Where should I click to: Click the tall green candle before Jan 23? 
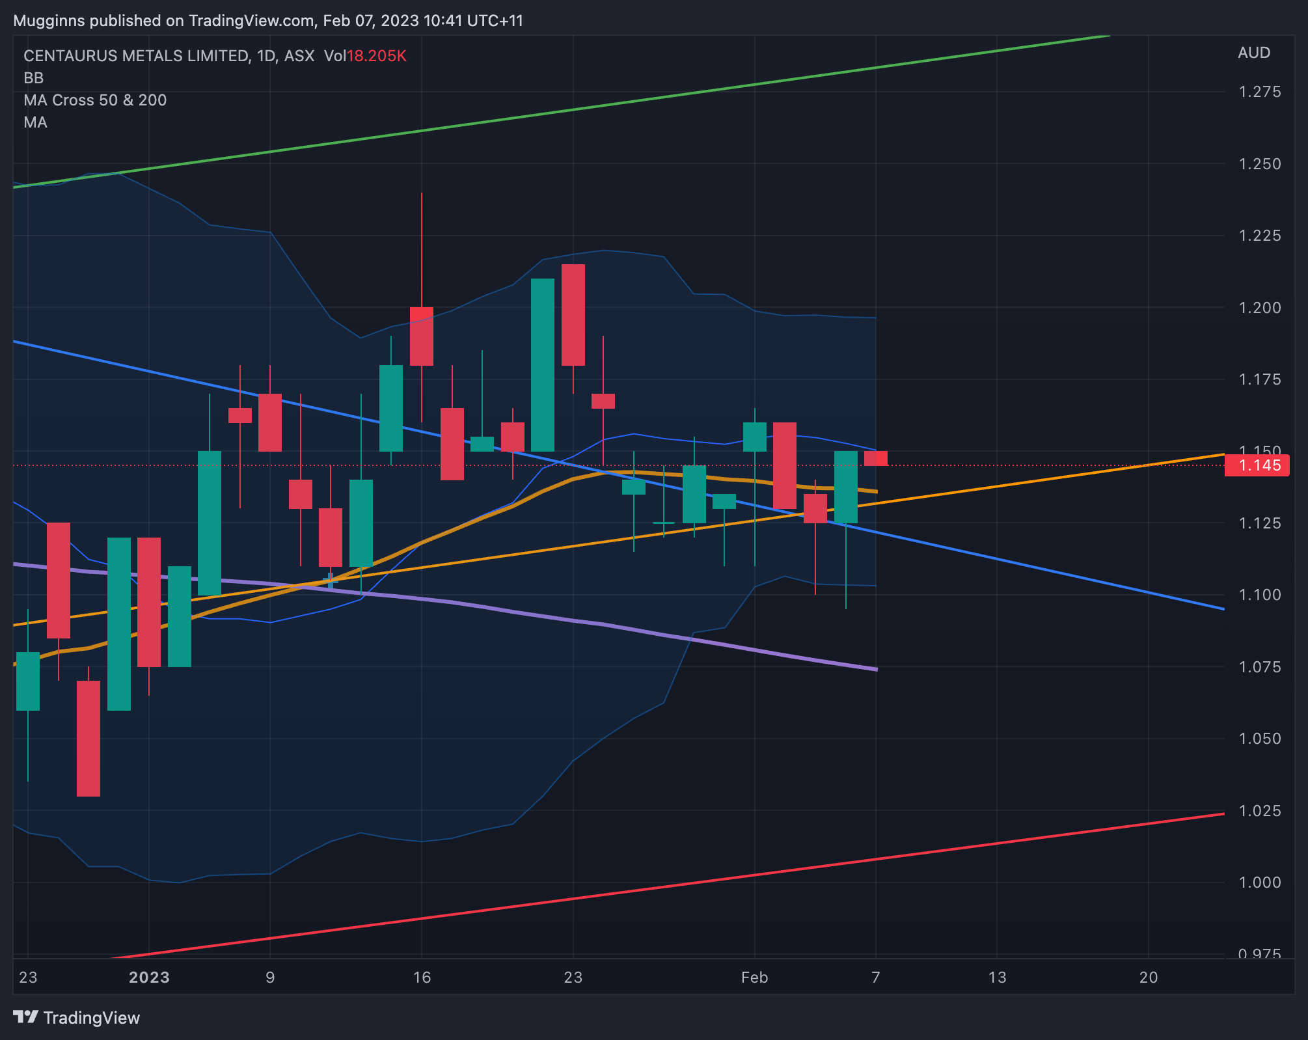(543, 364)
